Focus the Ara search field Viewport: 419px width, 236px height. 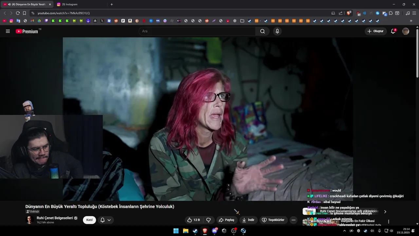(197, 31)
